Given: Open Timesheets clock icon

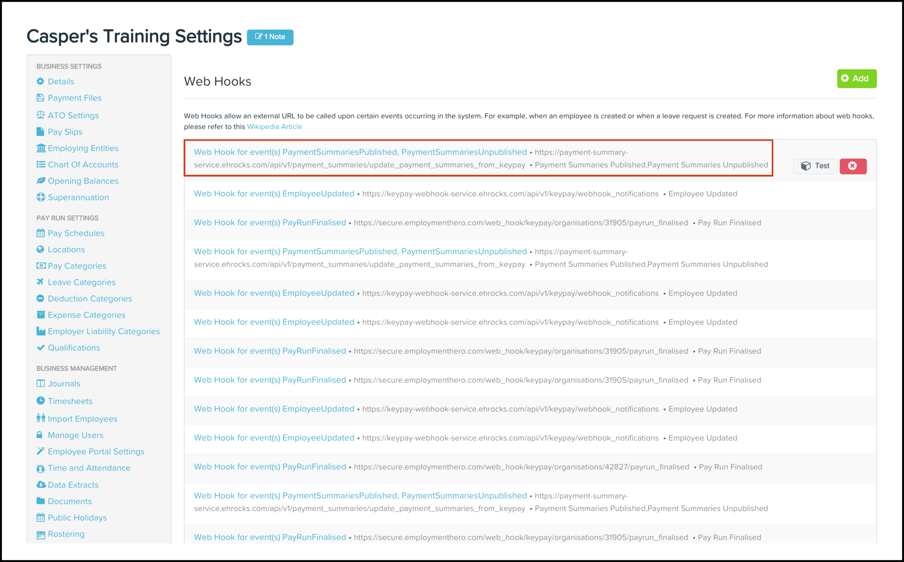Looking at the screenshot, I should (40, 401).
